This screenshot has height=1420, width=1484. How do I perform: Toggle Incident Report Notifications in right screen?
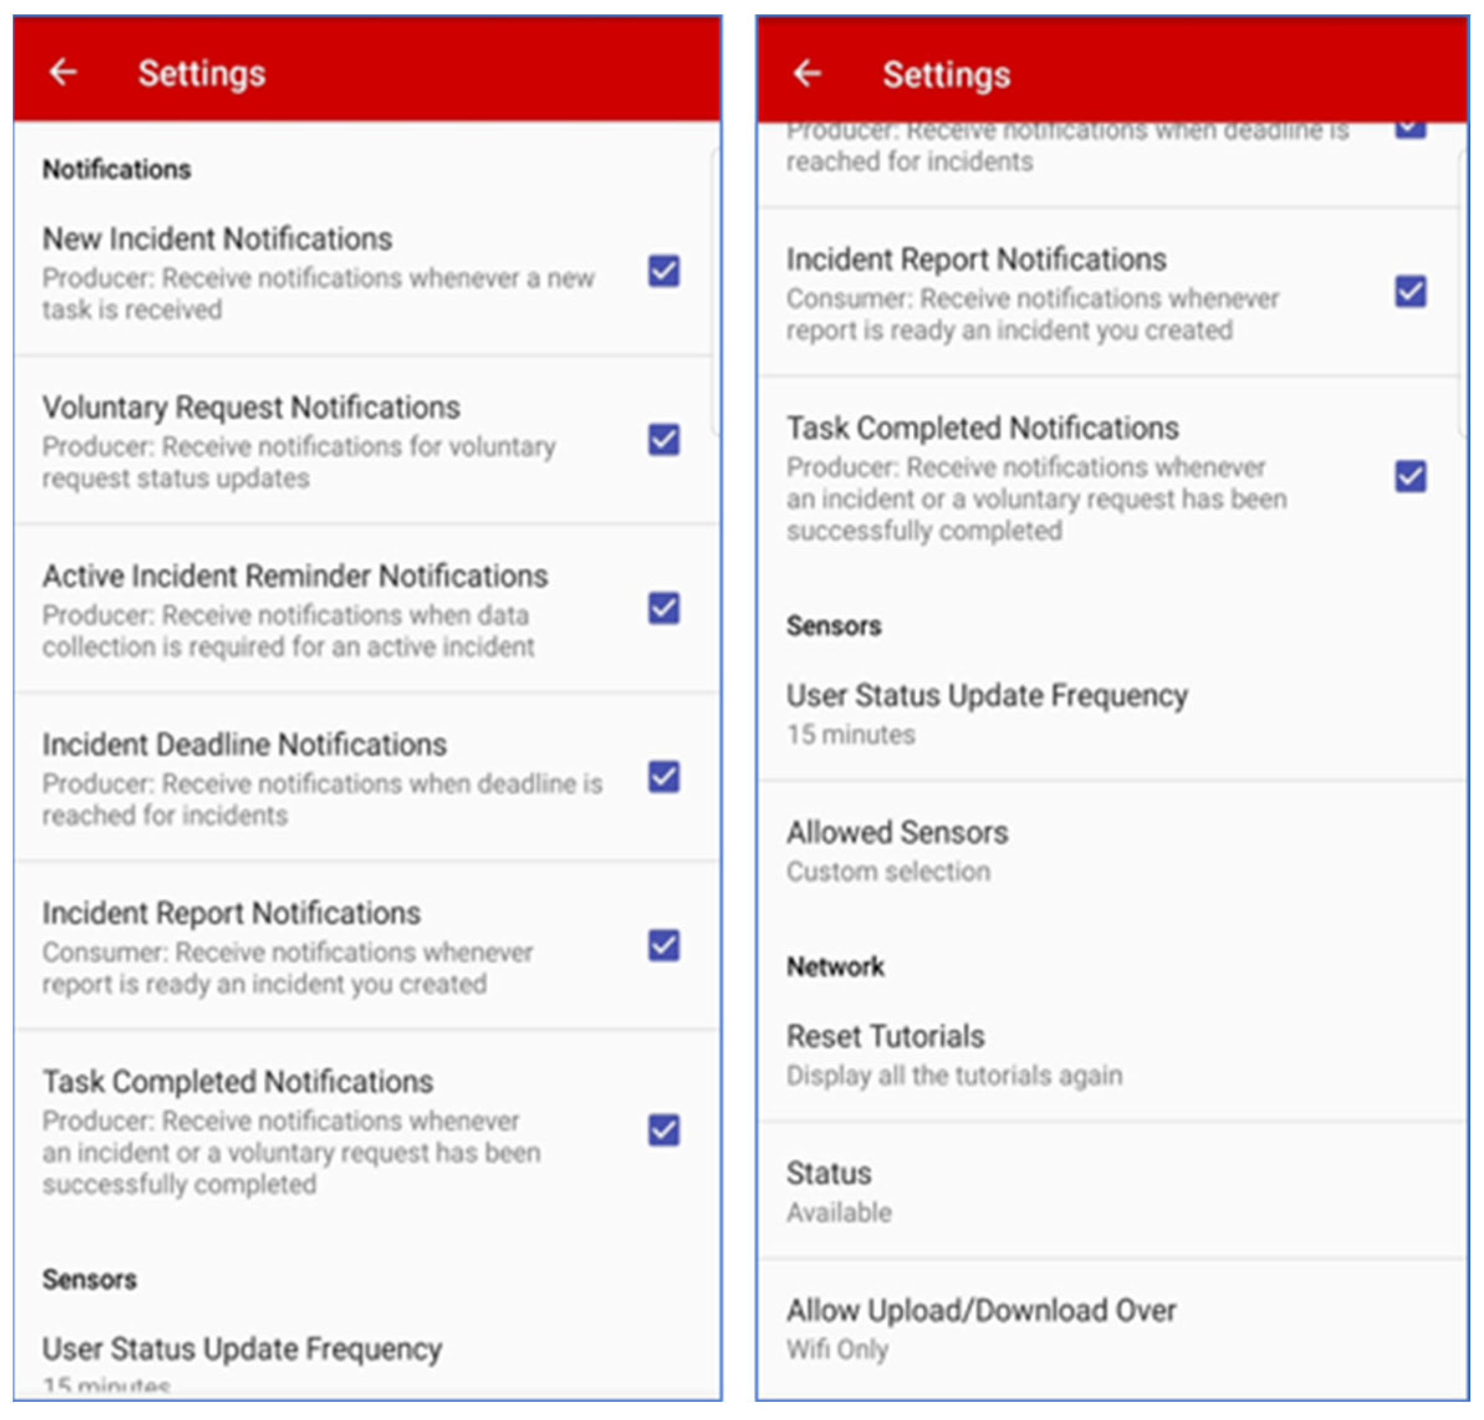pyautogui.click(x=1410, y=292)
